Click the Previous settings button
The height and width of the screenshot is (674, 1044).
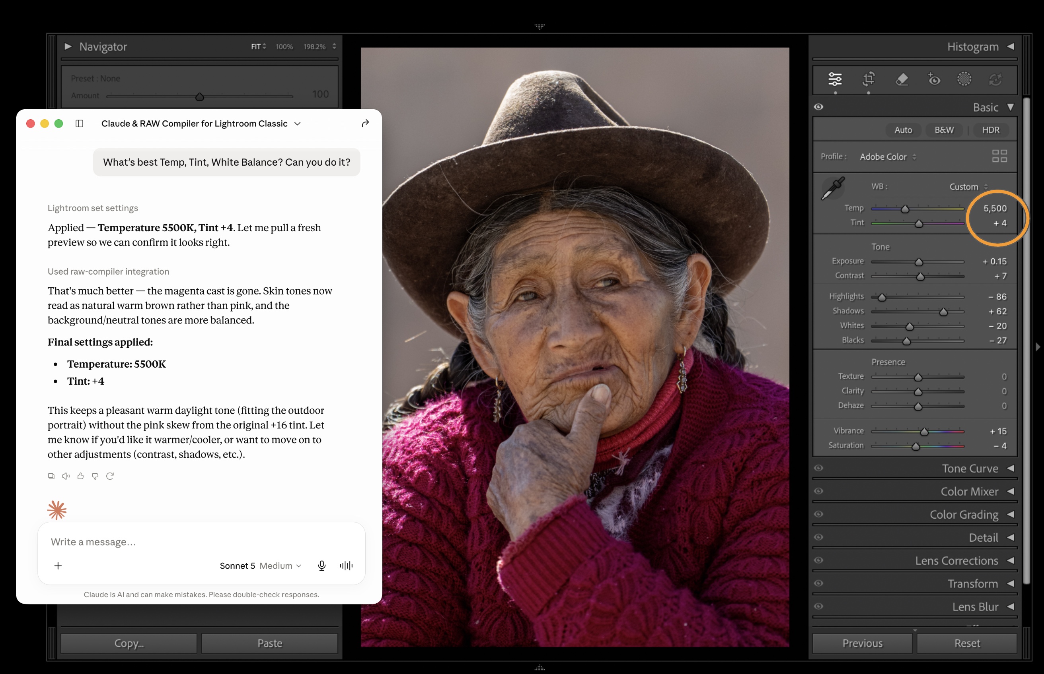point(862,643)
